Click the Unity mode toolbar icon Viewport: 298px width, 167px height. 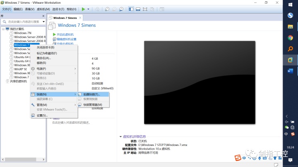pyautogui.click(x=152, y=9)
